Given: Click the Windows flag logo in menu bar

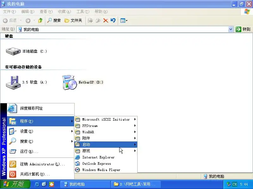Looking at the screenshot, I should [247, 12].
